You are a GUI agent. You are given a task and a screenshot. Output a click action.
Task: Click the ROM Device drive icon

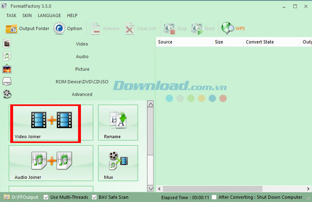7,81
